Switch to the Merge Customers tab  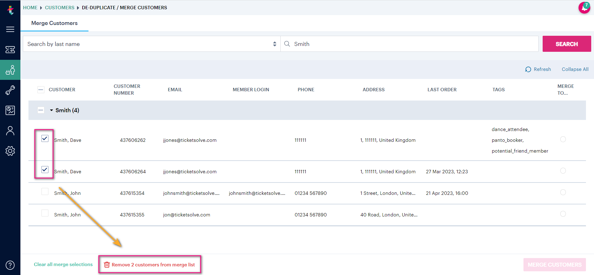[x=54, y=23]
